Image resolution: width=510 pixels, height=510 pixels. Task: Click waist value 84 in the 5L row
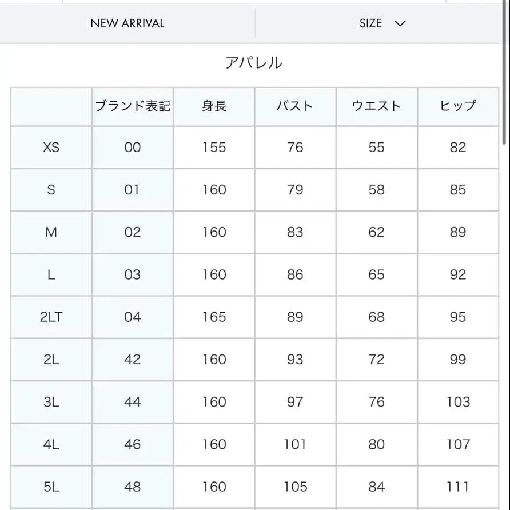[376, 487]
